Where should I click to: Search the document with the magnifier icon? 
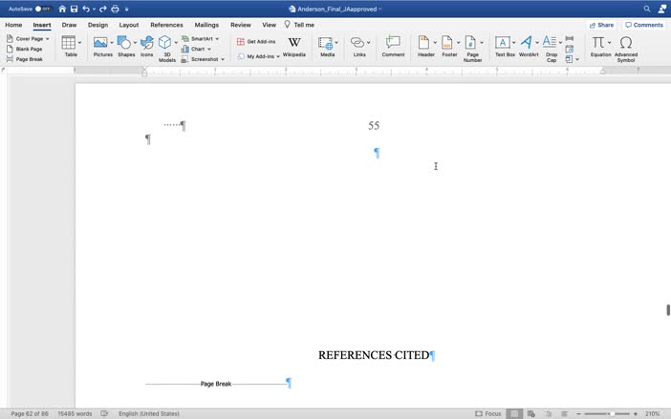(647, 9)
